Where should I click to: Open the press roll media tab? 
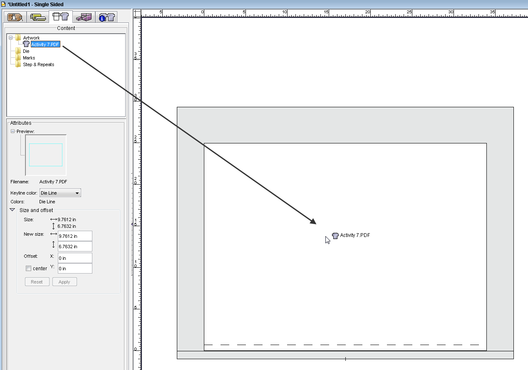37,17
